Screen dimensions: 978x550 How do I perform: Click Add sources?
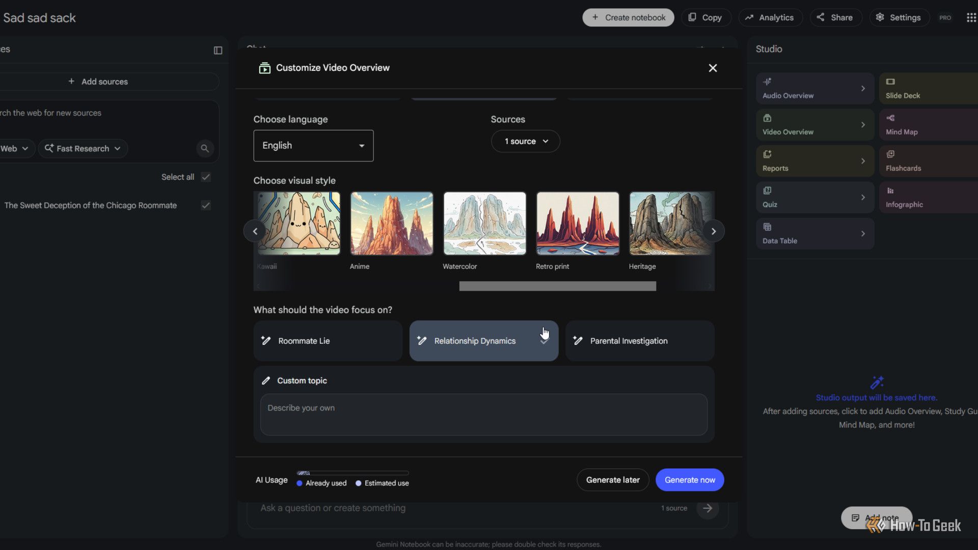pyautogui.click(x=98, y=81)
